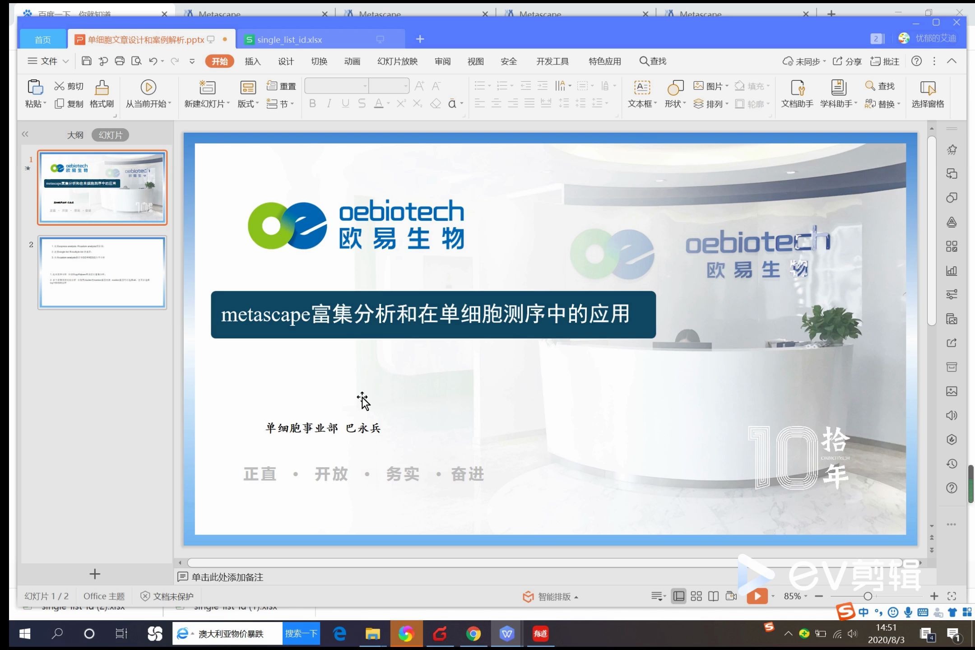
Task: Switch to normal view in status bar
Action: [678, 596]
